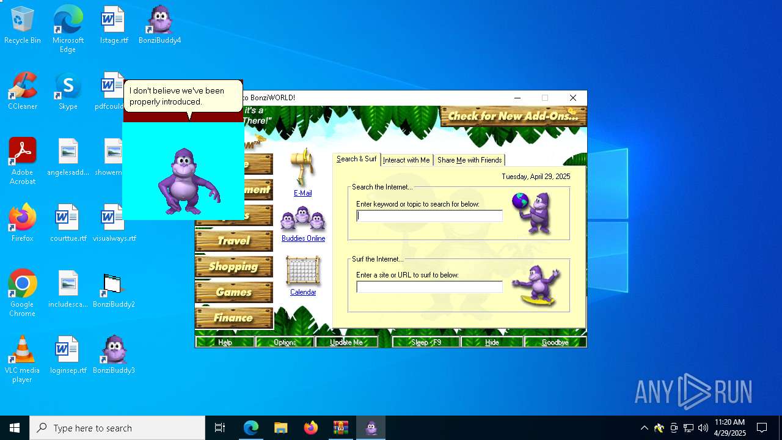Viewport: 782px width, 440px height.
Task: Open the Travel category
Action: click(x=234, y=241)
